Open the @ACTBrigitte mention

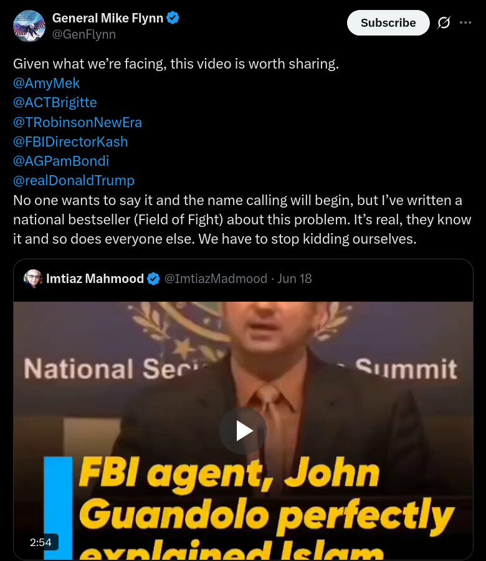pos(55,103)
